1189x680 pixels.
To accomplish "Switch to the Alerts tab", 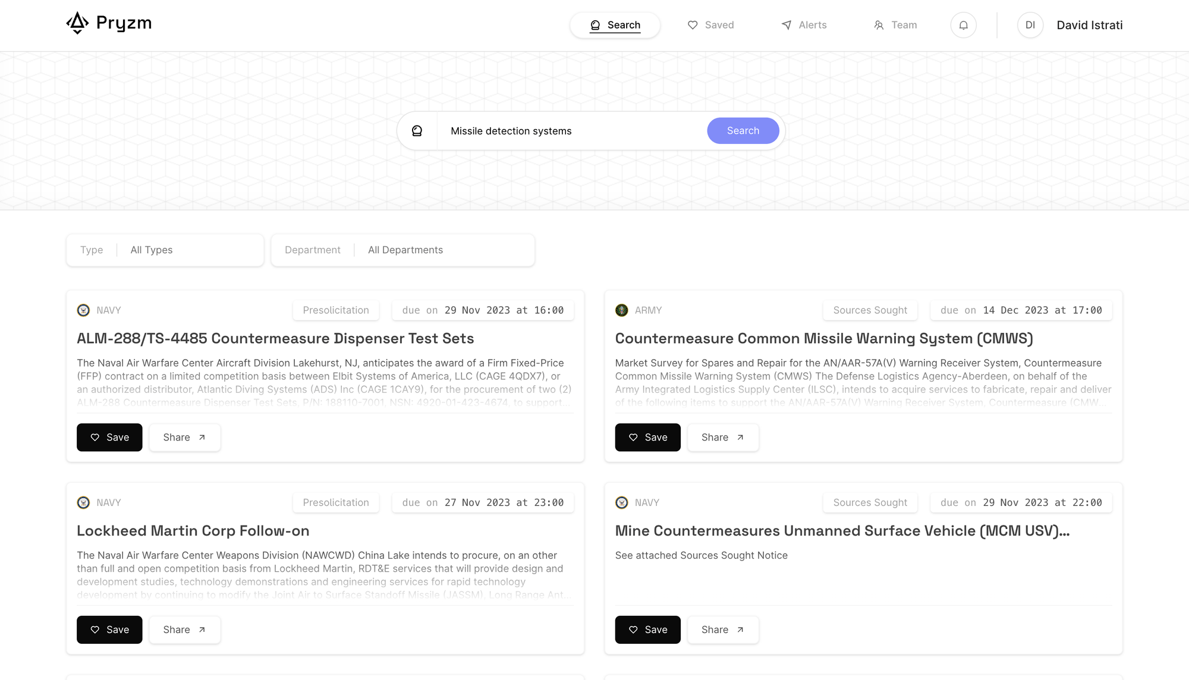I will [x=804, y=25].
